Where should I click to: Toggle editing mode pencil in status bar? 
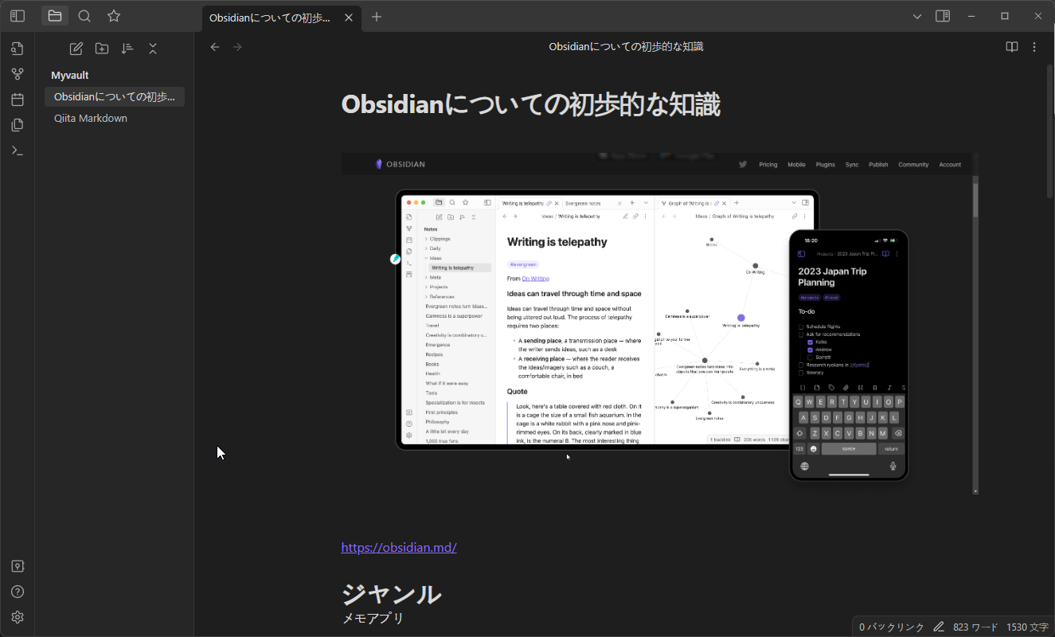[939, 627]
